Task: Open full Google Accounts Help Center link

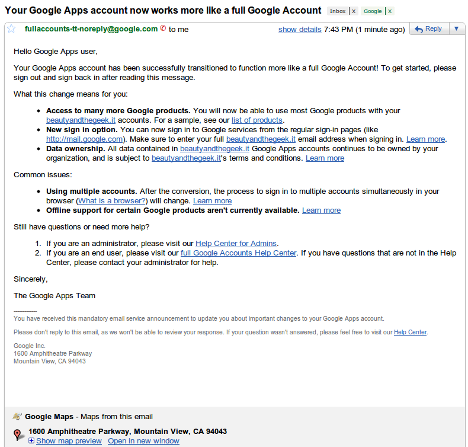Action: pyautogui.click(x=238, y=253)
